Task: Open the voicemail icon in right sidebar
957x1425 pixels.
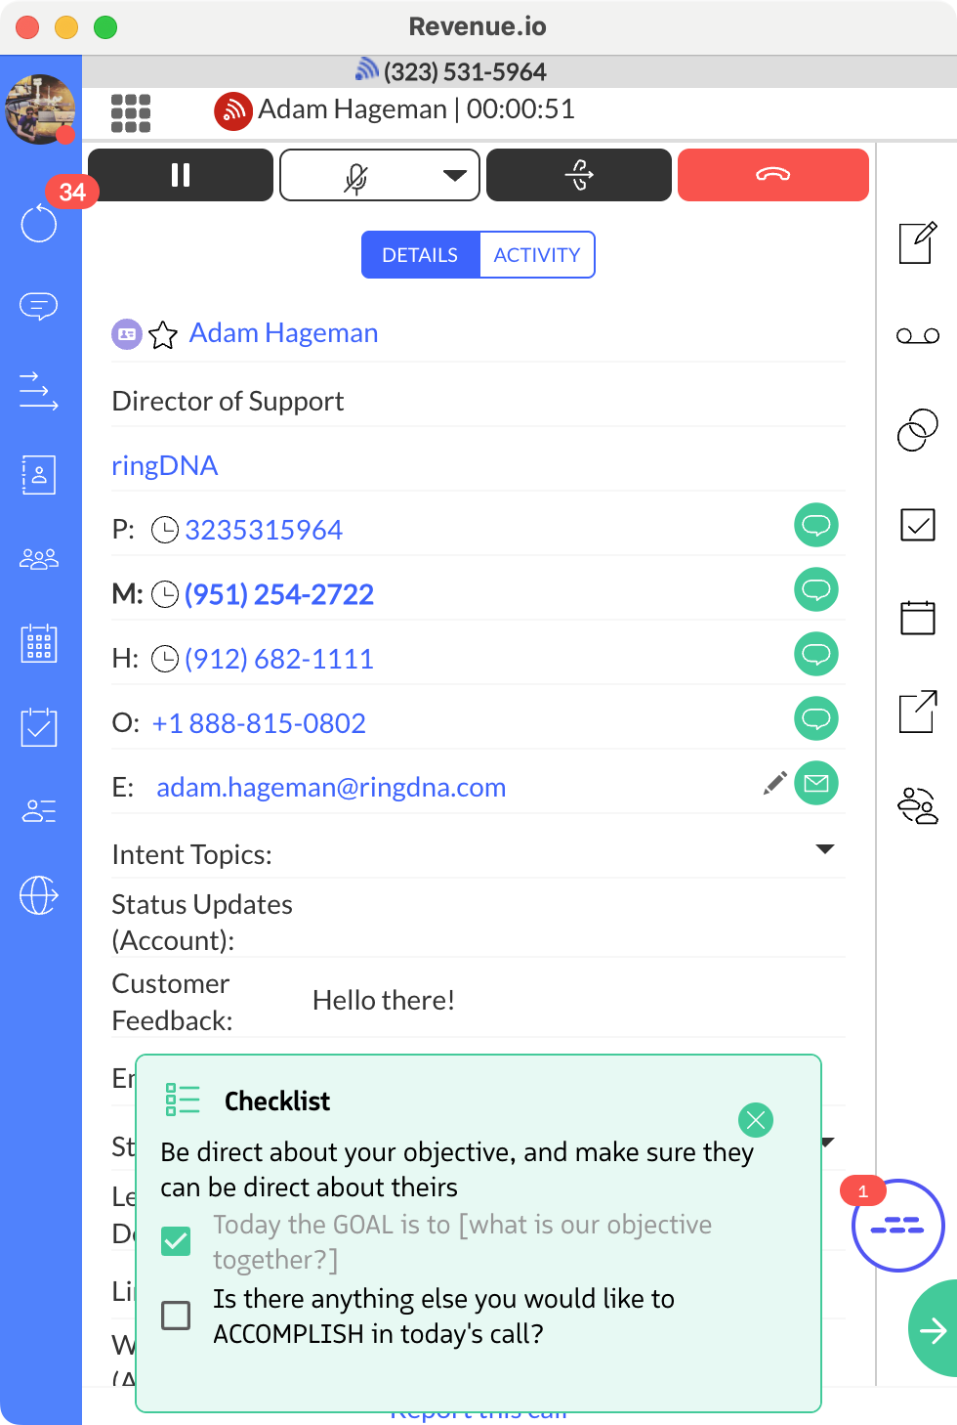Action: (x=917, y=335)
